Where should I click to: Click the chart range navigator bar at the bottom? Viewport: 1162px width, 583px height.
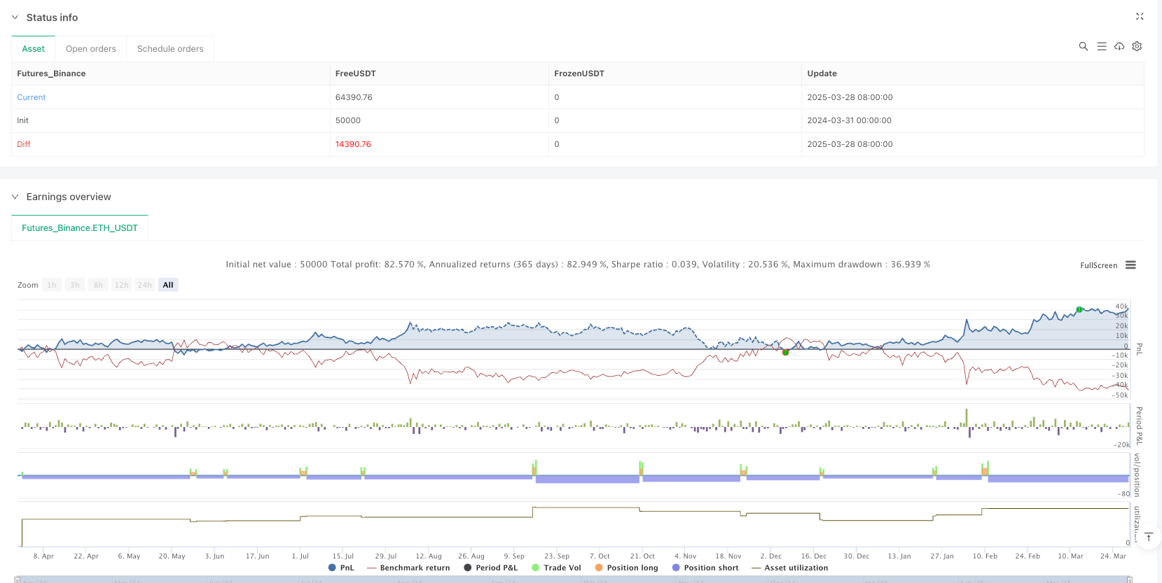[574, 580]
